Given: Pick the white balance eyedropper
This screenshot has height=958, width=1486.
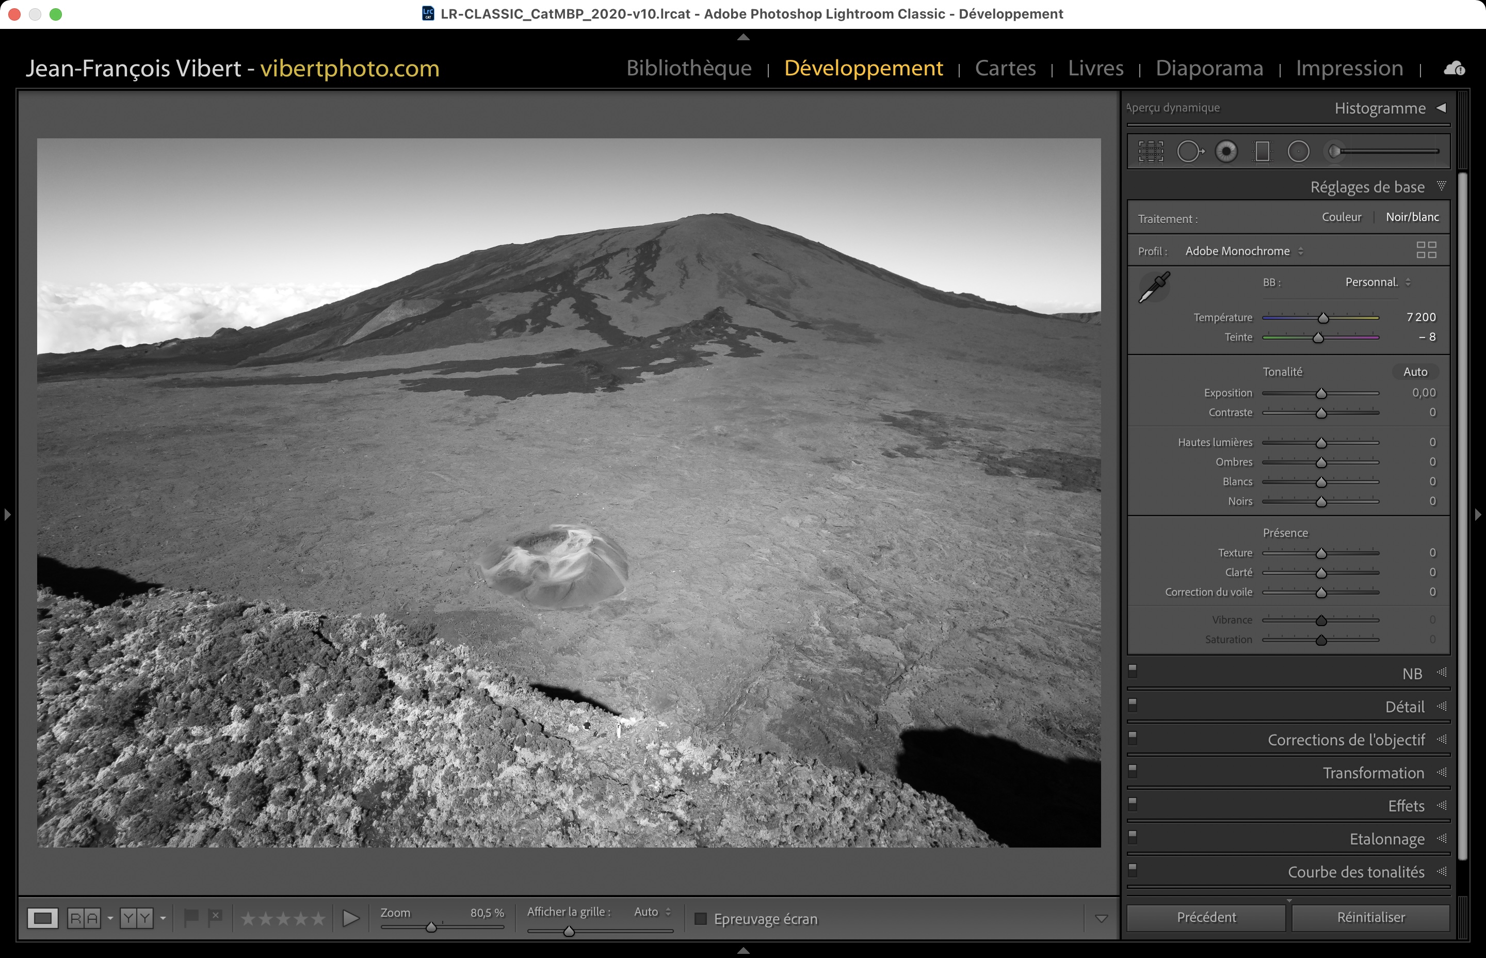Looking at the screenshot, I should pyautogui.click(x=1154, y=288).
